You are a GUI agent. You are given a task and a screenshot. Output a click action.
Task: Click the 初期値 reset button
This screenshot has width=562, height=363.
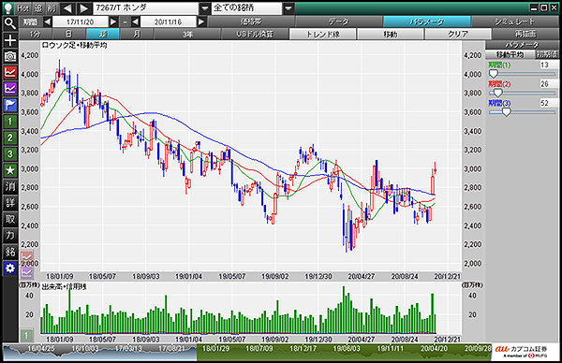click(x=547, y=55)
